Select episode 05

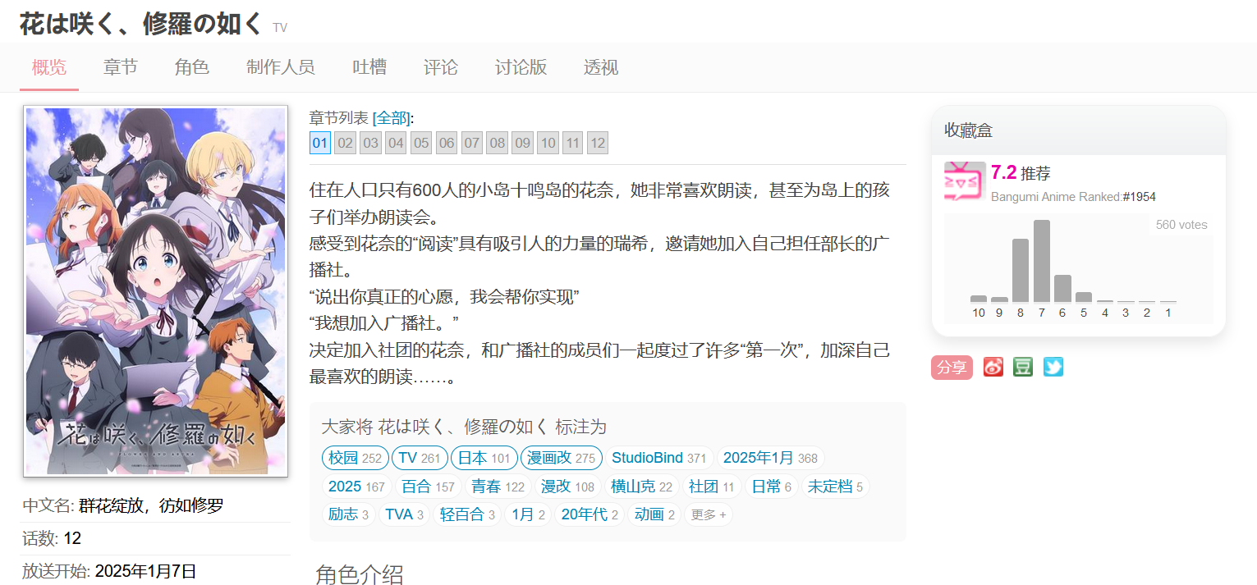point(421,144)
